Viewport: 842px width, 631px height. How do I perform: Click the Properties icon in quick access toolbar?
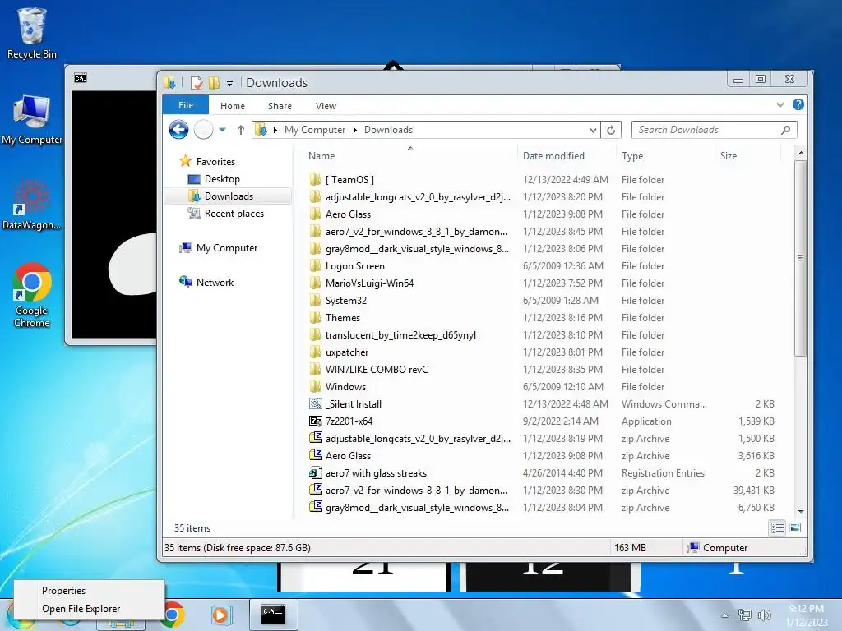(x=196, y=83)
